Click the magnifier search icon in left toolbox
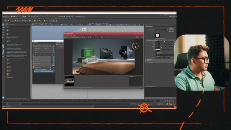 [3, 56]
